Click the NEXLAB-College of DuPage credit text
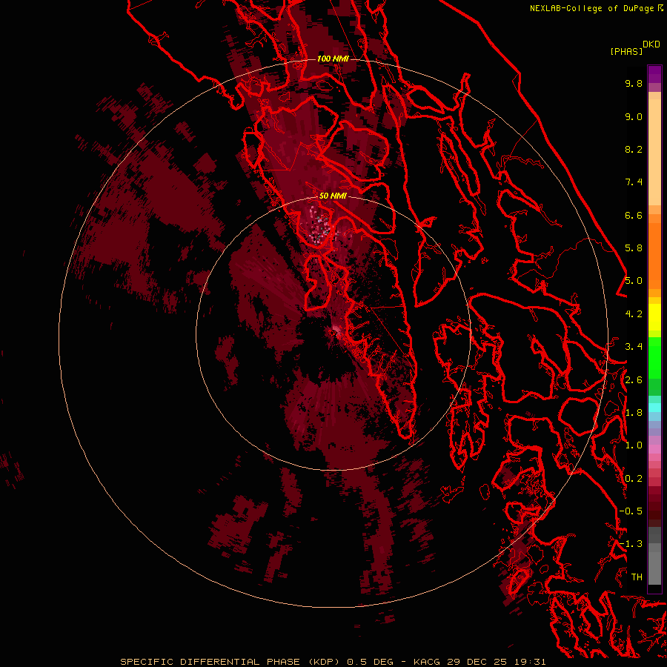 point(593,8)
